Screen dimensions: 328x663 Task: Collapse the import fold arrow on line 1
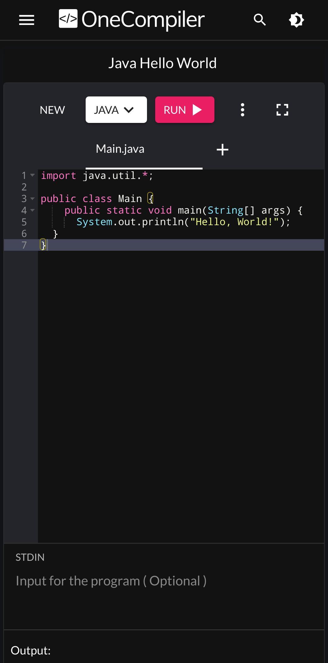[32, 175]
